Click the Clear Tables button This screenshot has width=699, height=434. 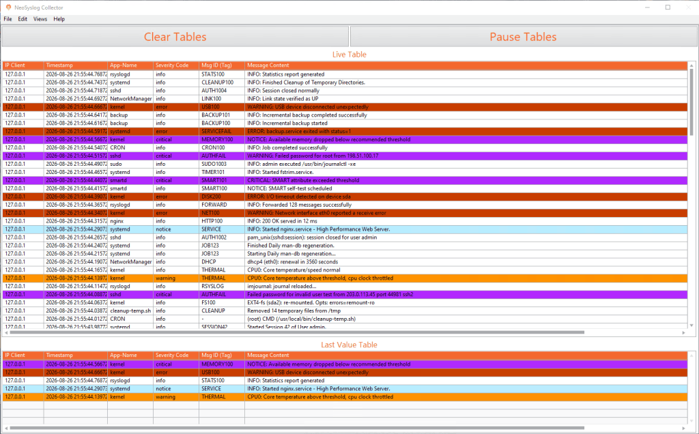pyautogui.click(x=175, y=37)
